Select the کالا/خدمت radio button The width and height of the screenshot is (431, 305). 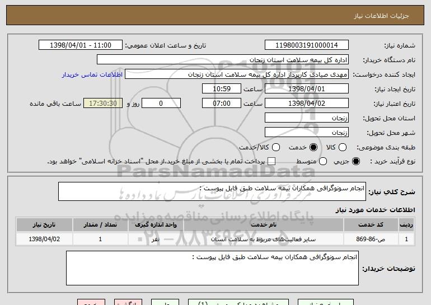click(x=276, y=147)
